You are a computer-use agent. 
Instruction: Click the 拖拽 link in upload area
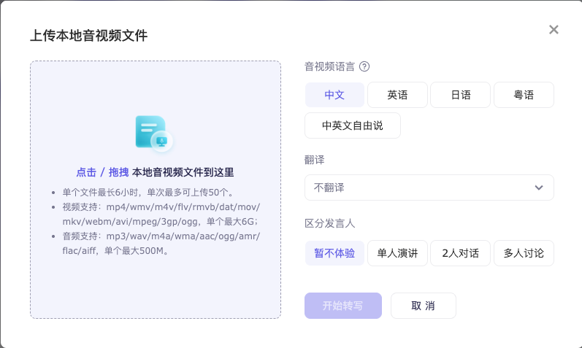click(118, 173)
